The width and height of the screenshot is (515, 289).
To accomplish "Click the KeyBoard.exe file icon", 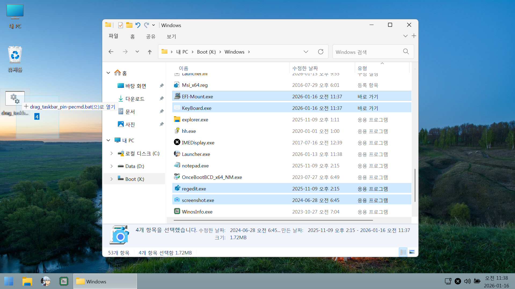I will point(177,108).
